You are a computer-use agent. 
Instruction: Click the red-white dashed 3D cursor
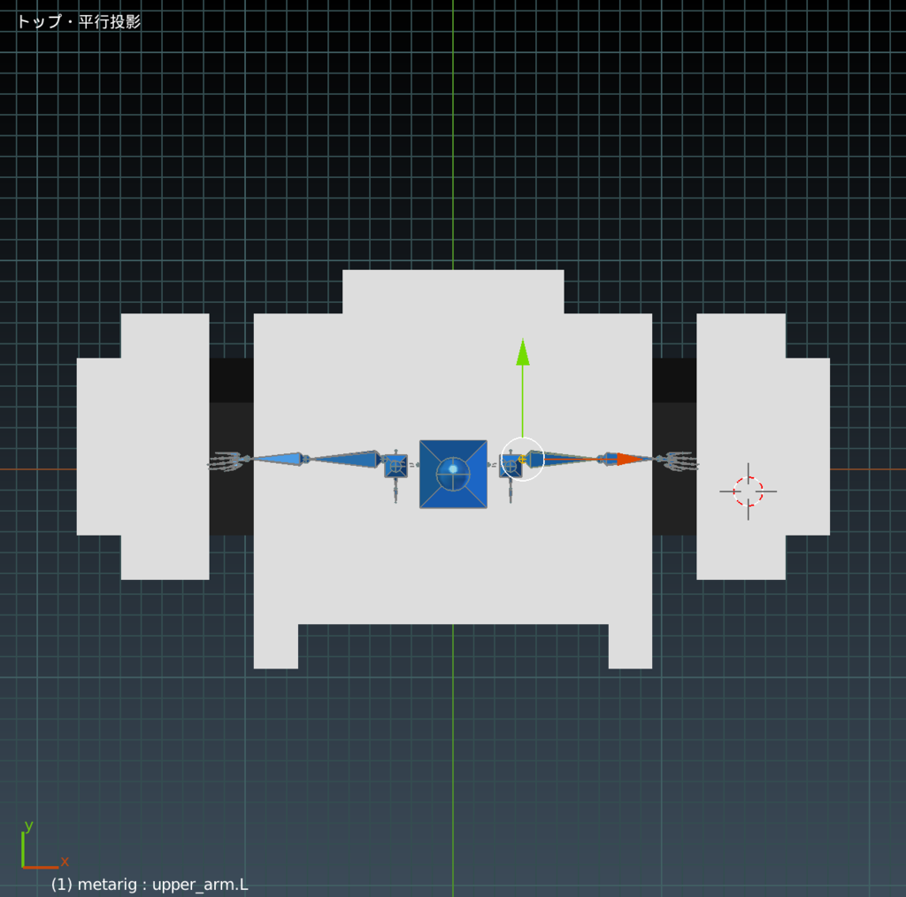(749, 491)
